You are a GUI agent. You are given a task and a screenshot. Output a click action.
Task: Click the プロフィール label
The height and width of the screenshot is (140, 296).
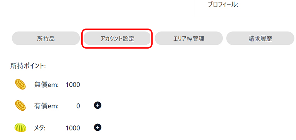coord(223,5)
